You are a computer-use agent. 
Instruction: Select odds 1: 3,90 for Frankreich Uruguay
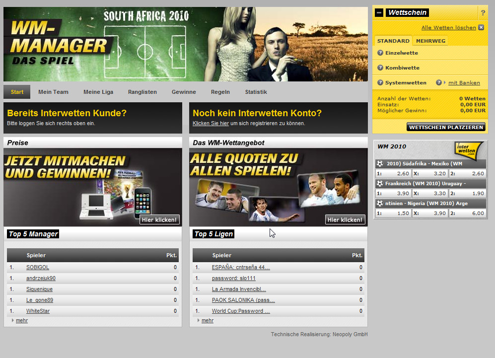tap(393, 194)
